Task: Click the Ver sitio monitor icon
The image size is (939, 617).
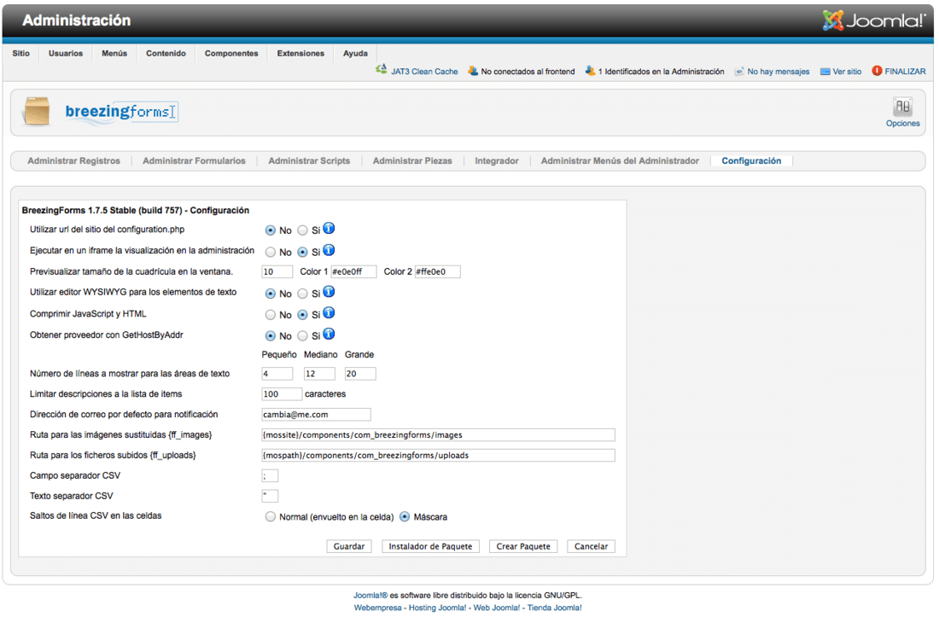Action: tap(825, 71)
